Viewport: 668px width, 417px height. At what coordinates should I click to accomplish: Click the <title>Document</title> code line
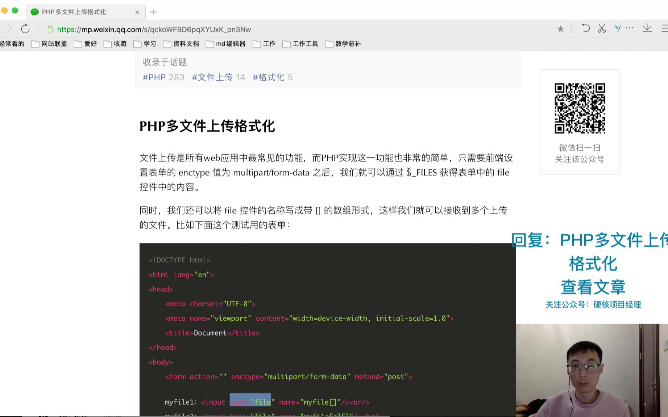pyautogui.click(x=212, y=333)
